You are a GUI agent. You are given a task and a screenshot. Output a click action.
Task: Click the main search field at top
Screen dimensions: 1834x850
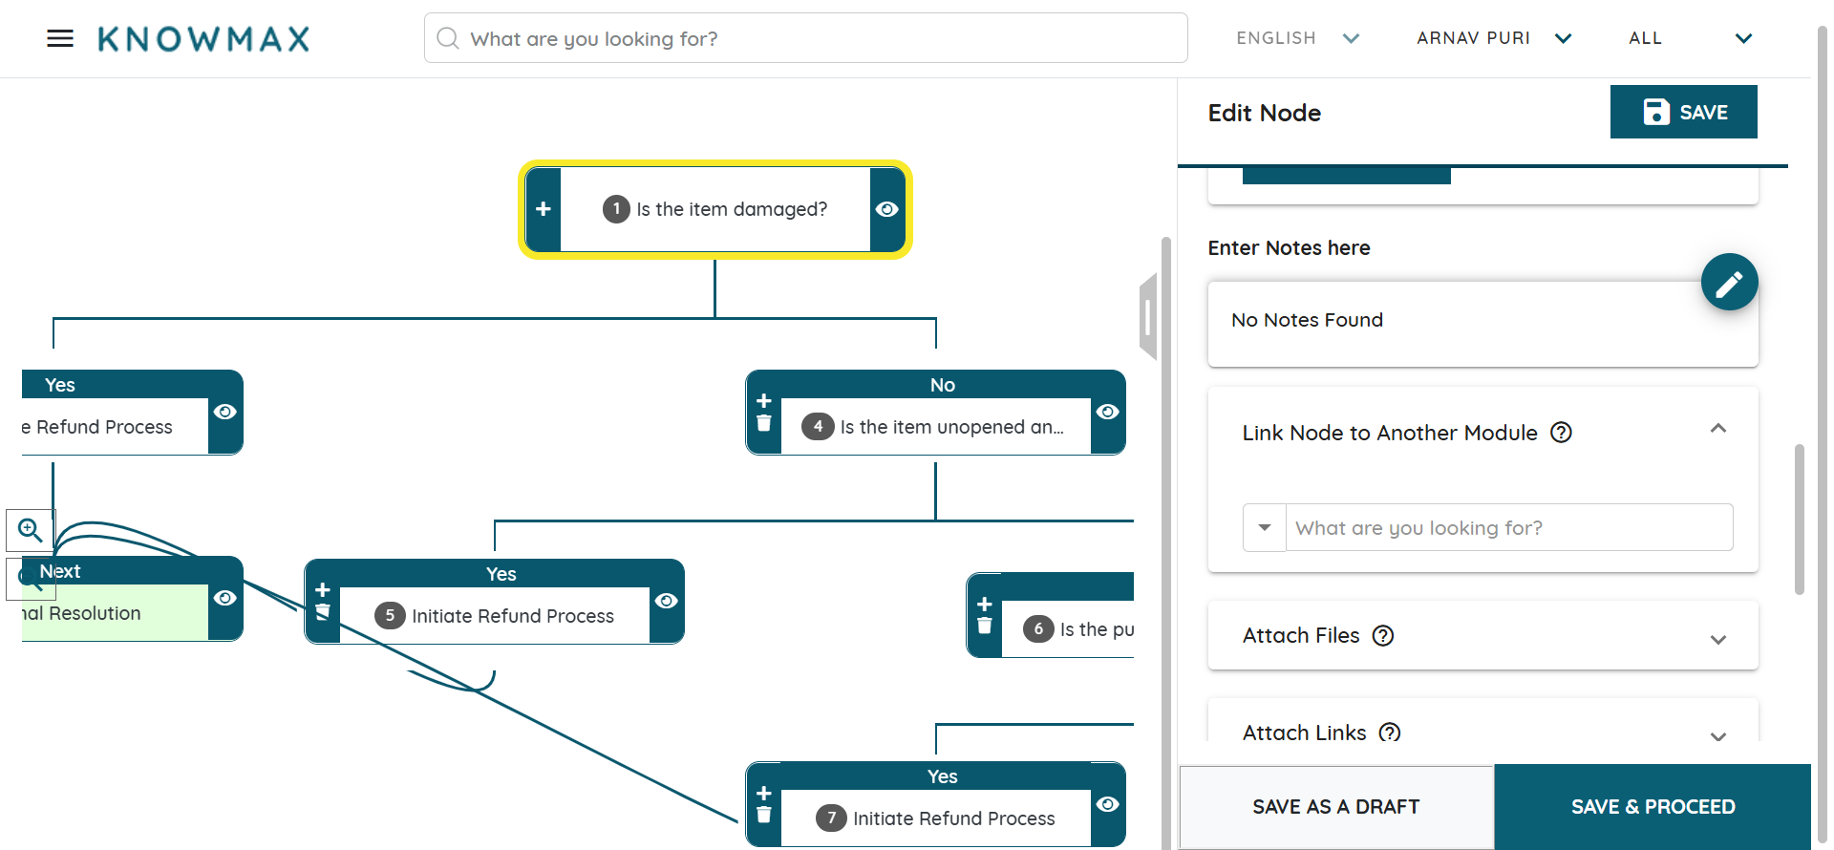(x=805, y=38)
